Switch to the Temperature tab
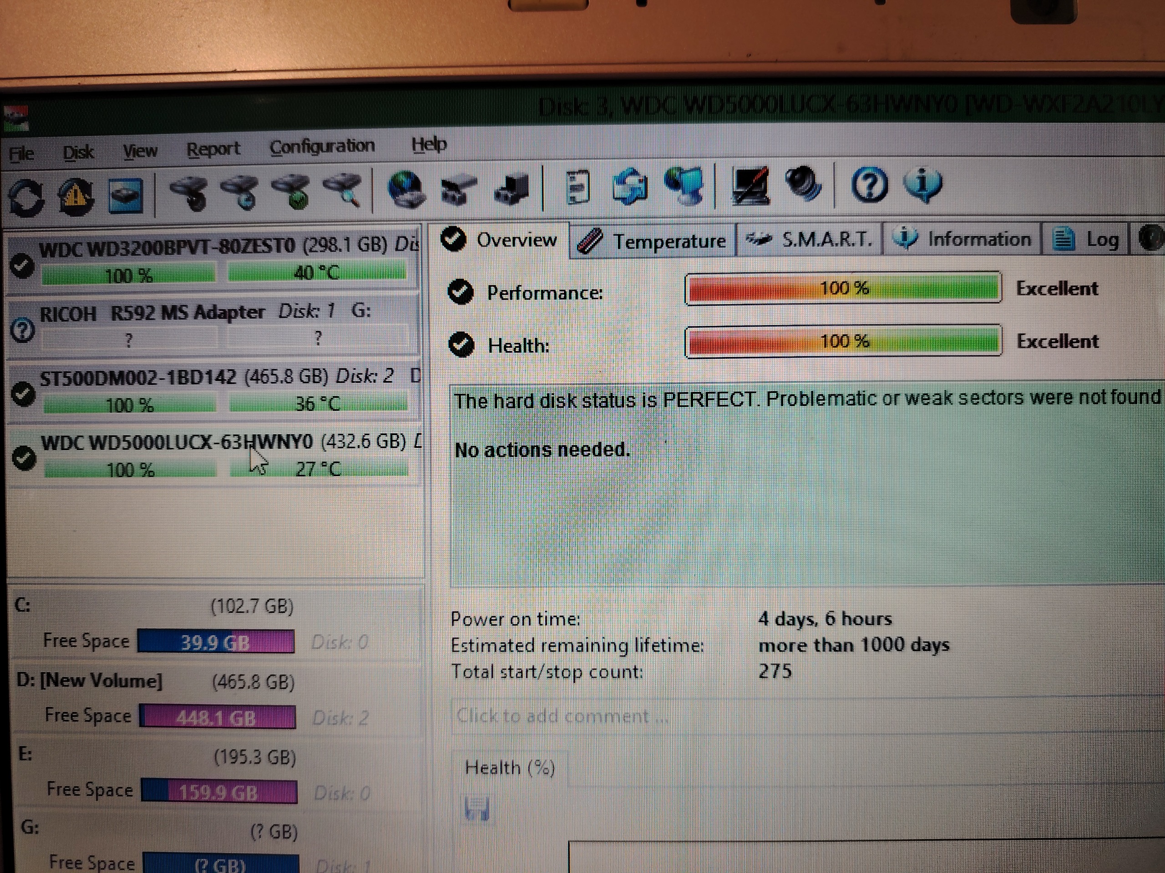The width and height of the screenshot is (1165, 873). coord(653,241)
